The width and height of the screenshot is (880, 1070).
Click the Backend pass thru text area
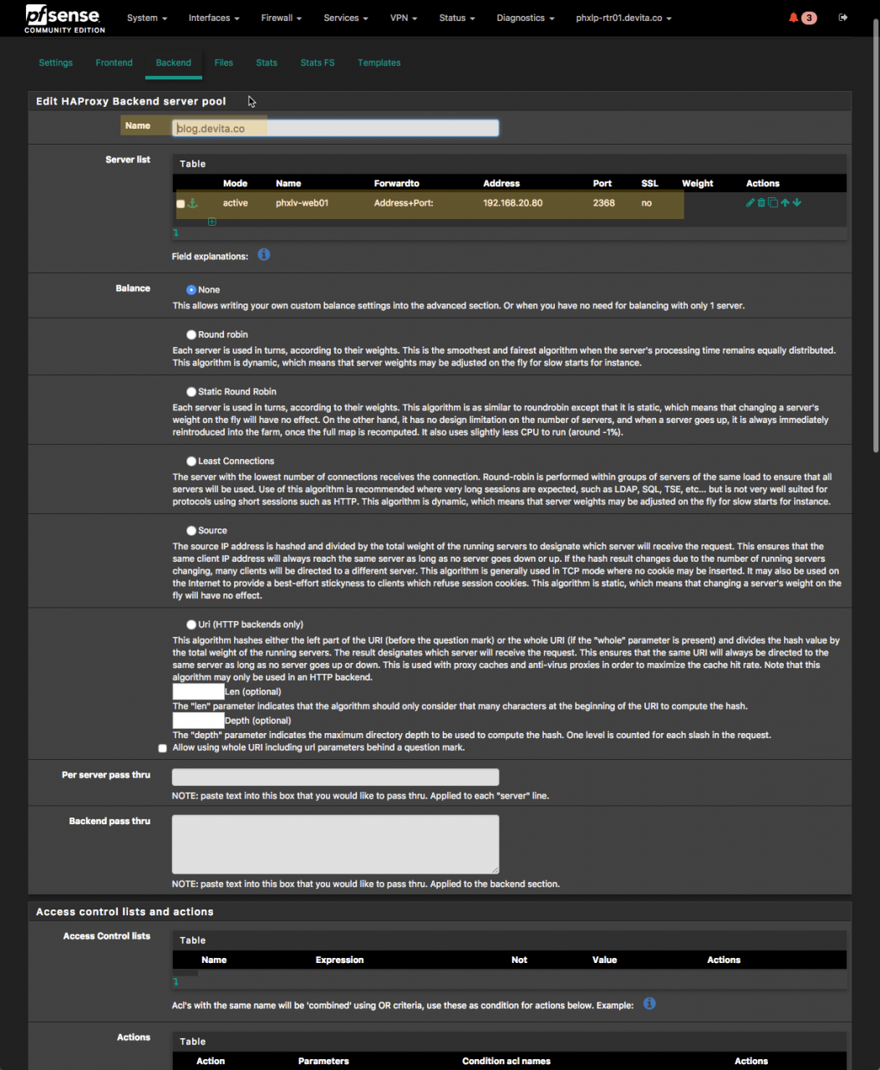[335, 844]
